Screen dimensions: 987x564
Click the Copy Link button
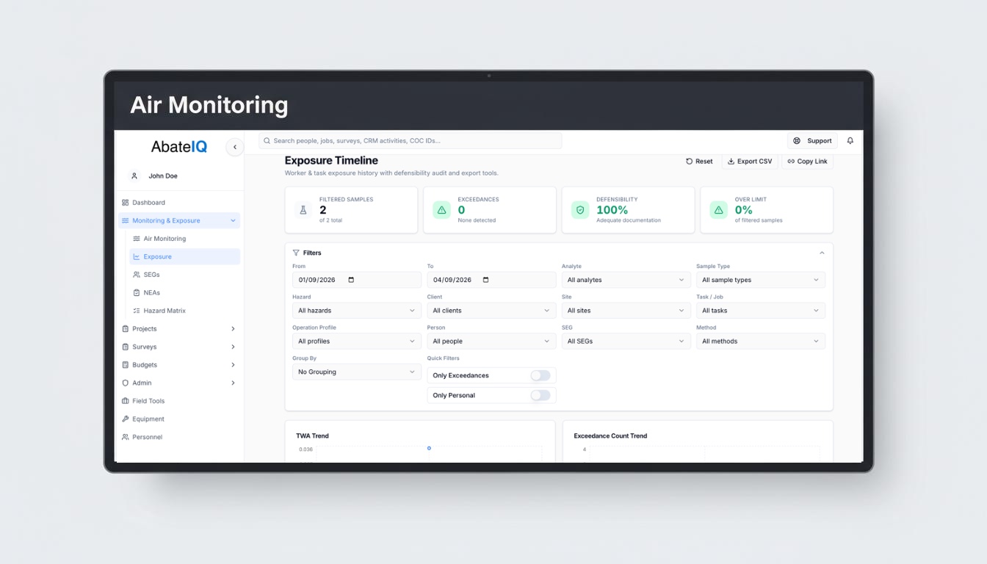[x=807, y=162]
